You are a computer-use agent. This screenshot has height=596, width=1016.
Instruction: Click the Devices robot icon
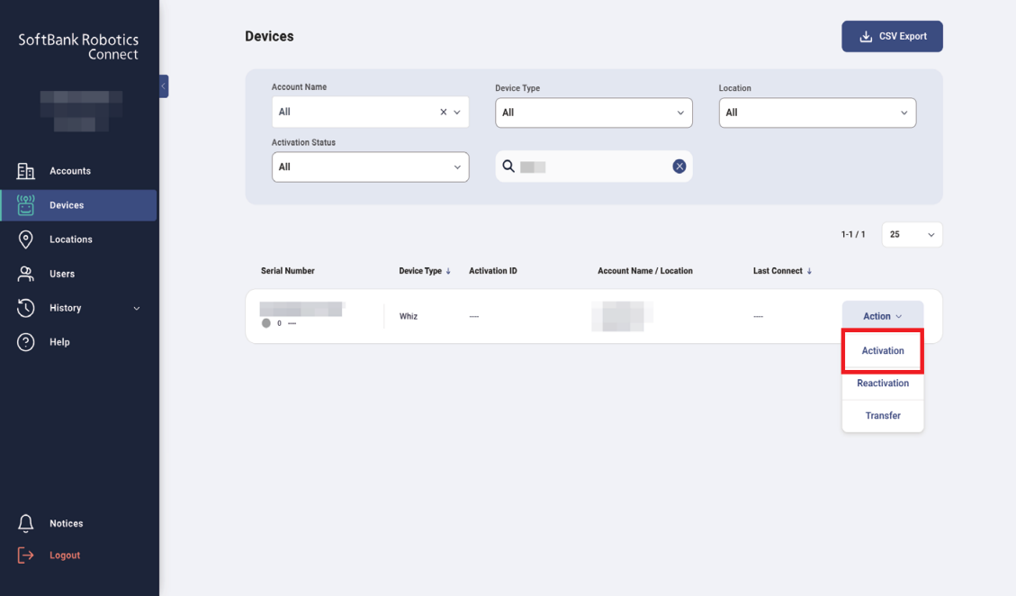pyautogui.click(x=25, y=205)
